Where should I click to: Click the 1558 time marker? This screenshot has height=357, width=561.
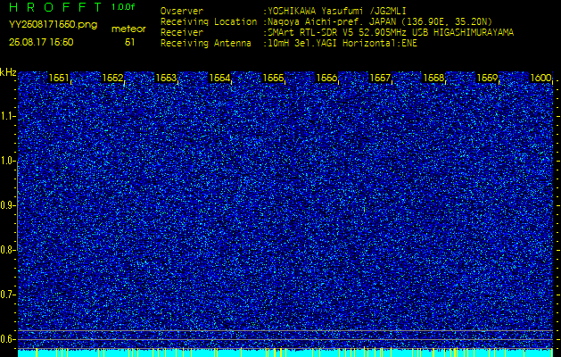433,78
